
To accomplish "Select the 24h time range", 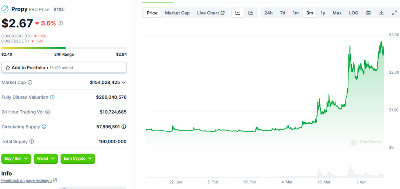I will (268, 13).
